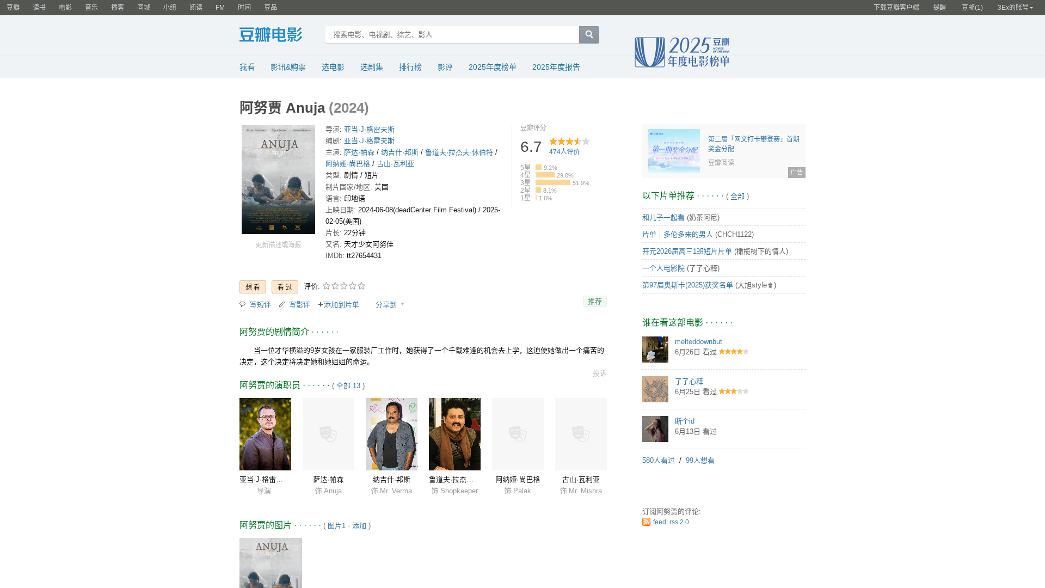Open the 影讯&购票 tab
1045x588 pixels.
pos(288,67)
